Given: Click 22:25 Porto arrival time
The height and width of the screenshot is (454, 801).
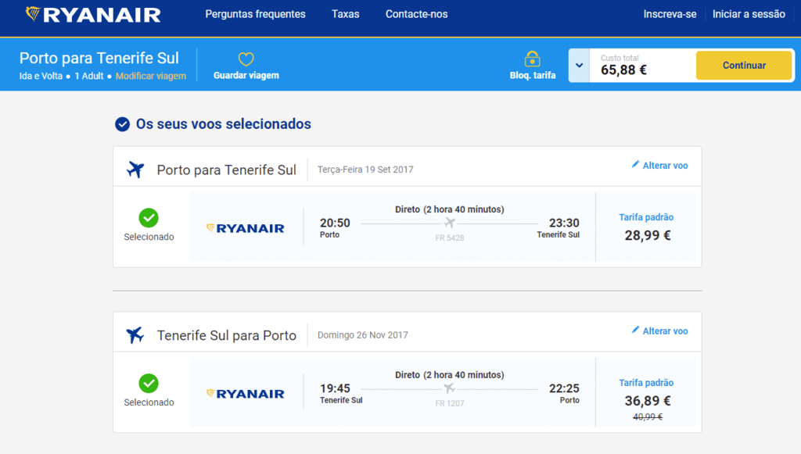Looking at the screenshot, I should 564,393.
